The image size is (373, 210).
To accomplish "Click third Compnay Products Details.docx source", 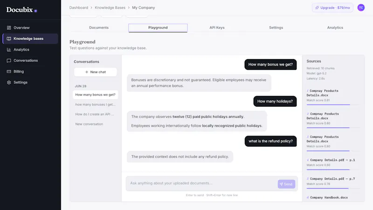I will [x=323, y=139].
